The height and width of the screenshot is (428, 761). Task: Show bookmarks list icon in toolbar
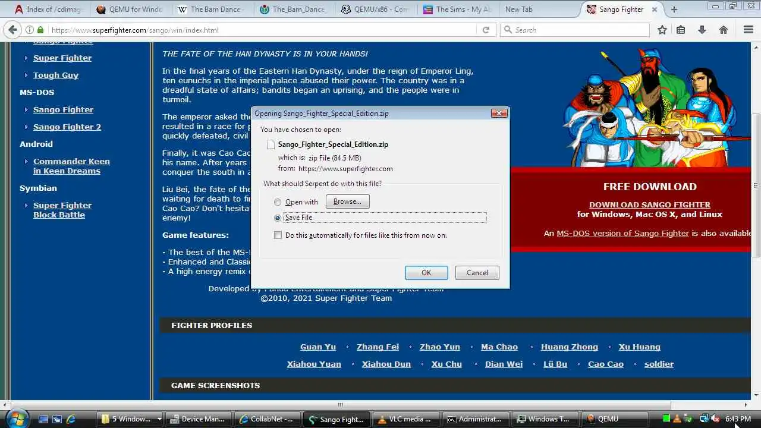point(681,30)
